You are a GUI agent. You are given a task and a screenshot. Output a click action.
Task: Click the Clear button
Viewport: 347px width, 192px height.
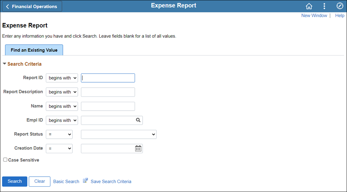pyautogui.click(x=40, y=181)
